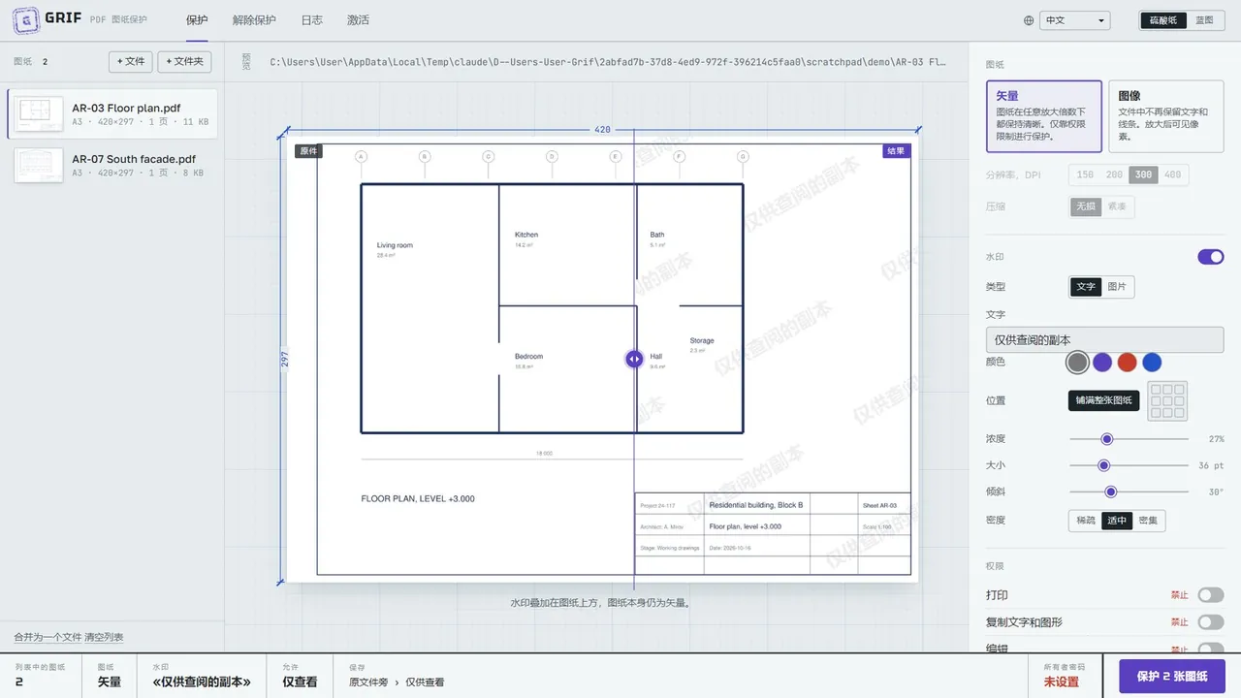Click the 大小 size slider
The image size is (1241, 698).
1129,465
